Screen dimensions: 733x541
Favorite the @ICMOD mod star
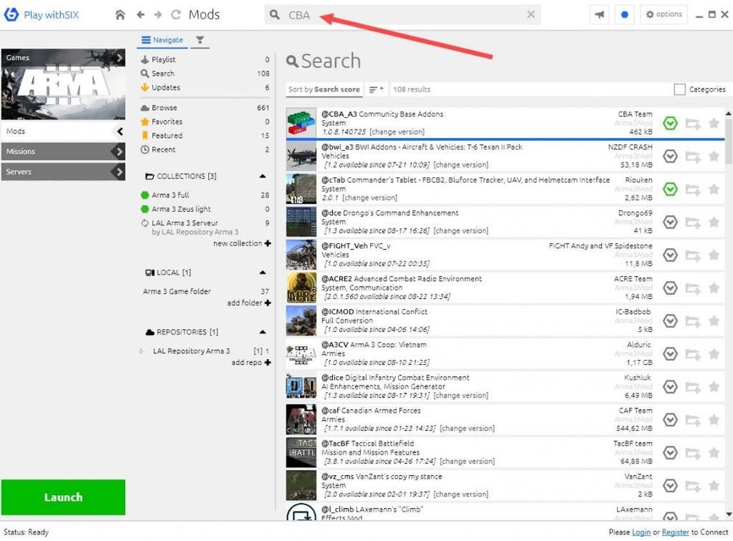[x=713, y=321]
